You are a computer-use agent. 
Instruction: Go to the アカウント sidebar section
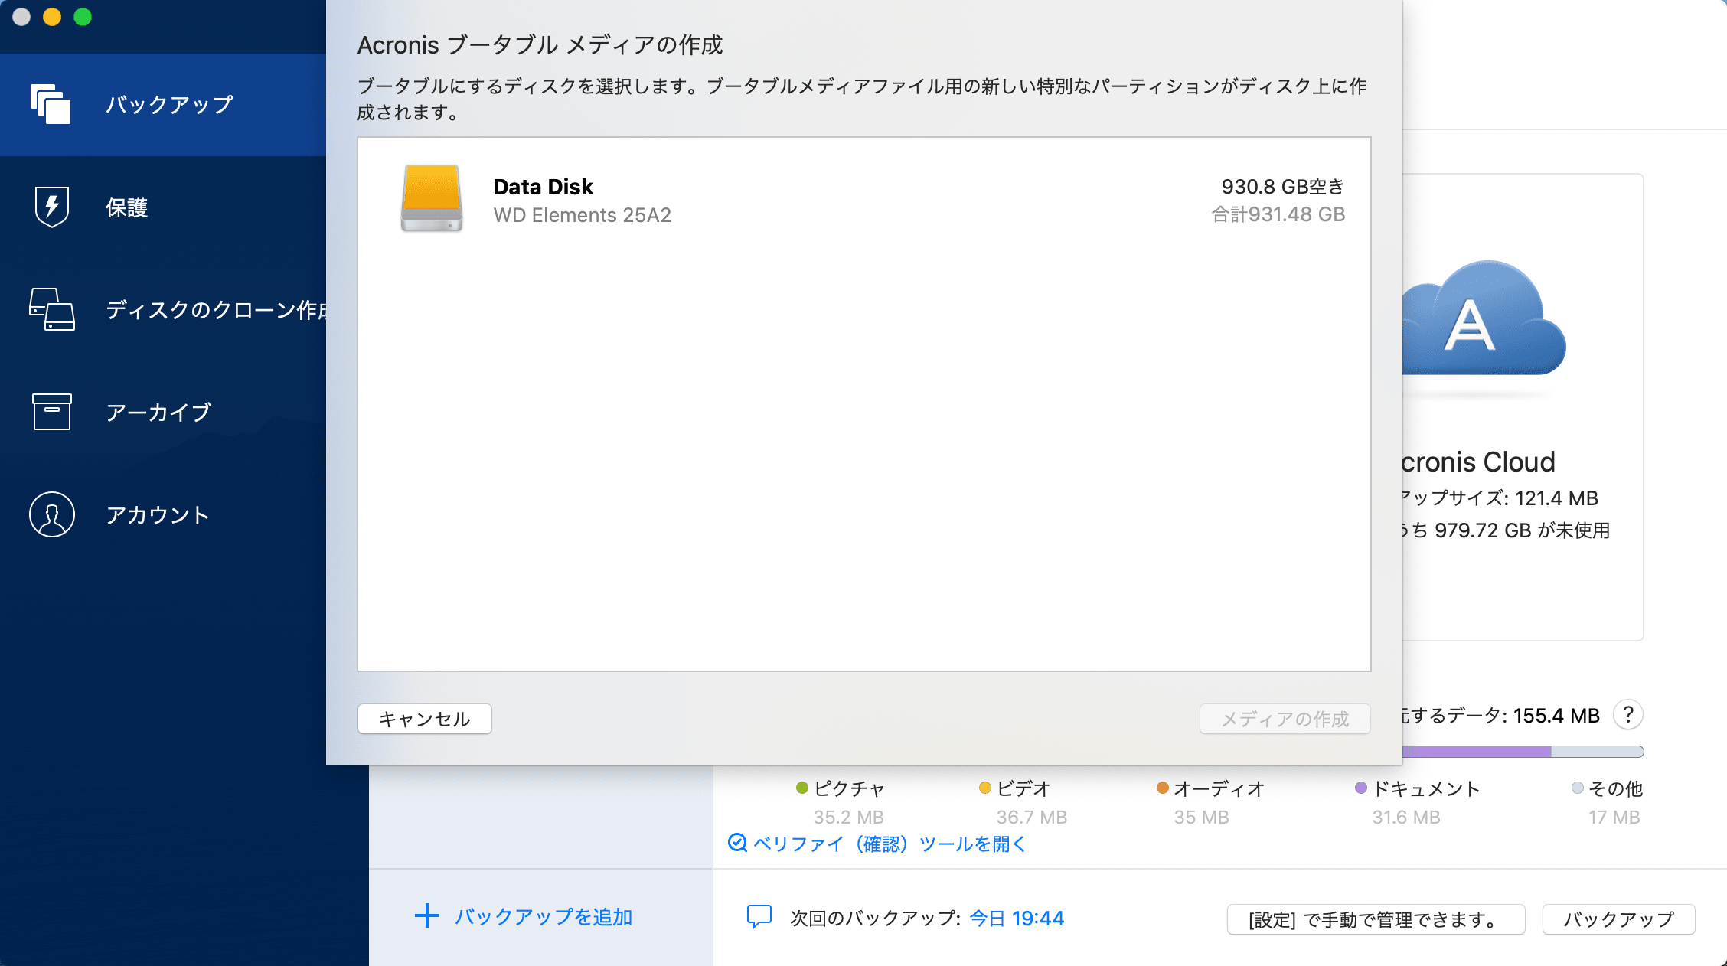pos(158,515)
